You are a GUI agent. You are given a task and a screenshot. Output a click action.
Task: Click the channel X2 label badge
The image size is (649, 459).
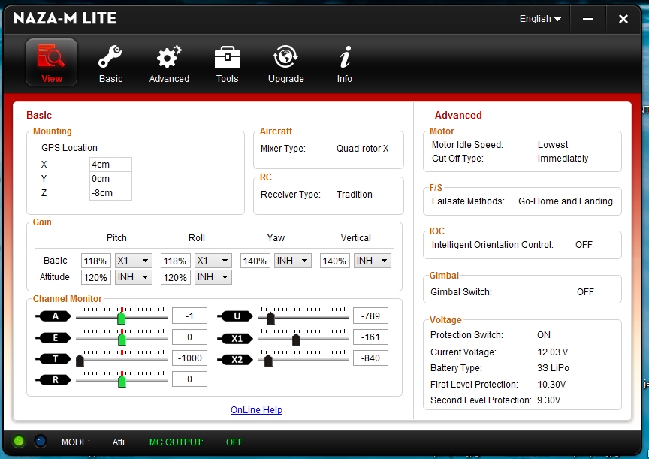pyautogui.click(x=235, y=359)
